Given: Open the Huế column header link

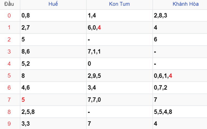Looking at the screenshot, I should coord(53,4).
